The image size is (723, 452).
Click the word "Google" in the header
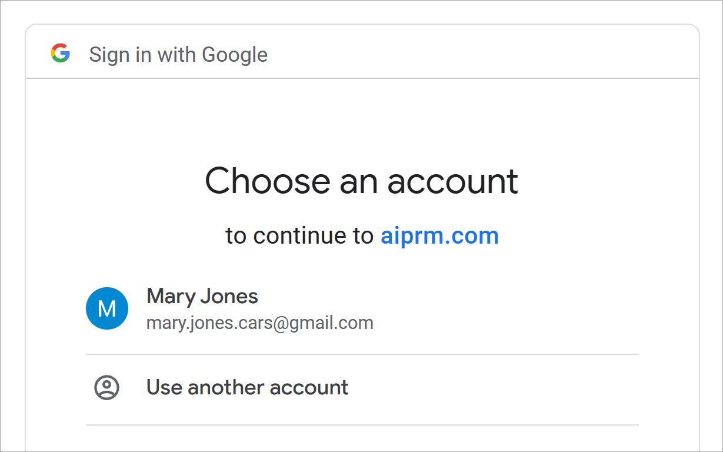tap(235, 55)
